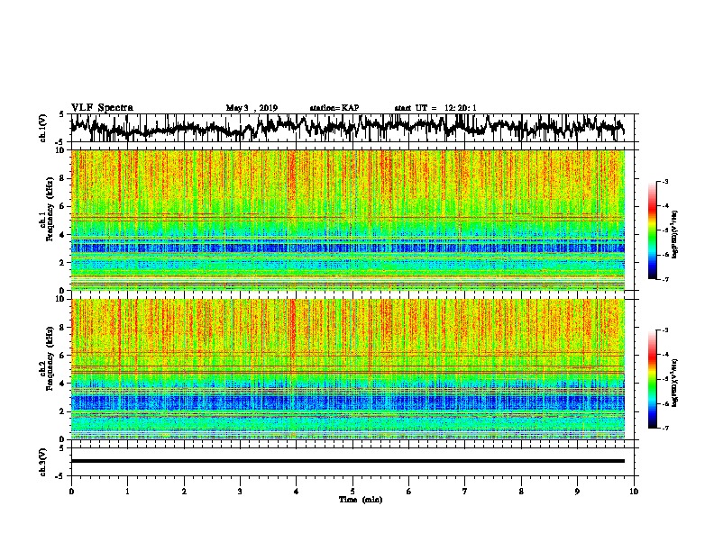Screen dimensions: 714x551
Task: Click the "Time (min)" axis label
Action: [x=361, y=500]
